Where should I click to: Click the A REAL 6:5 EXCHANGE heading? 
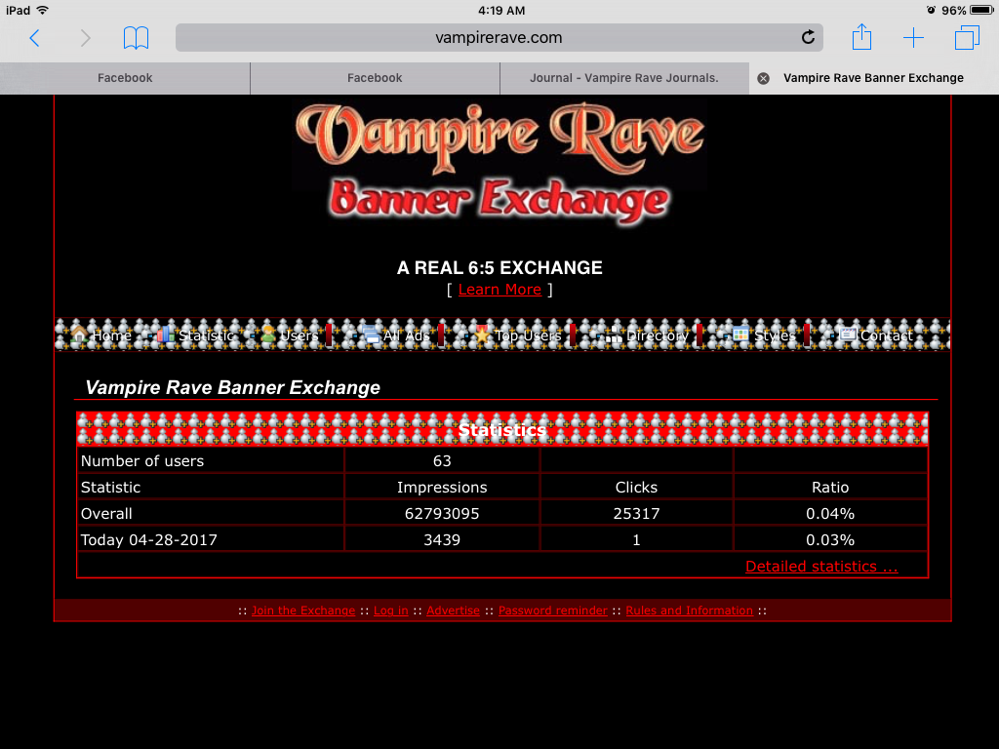tap(499, 267)
